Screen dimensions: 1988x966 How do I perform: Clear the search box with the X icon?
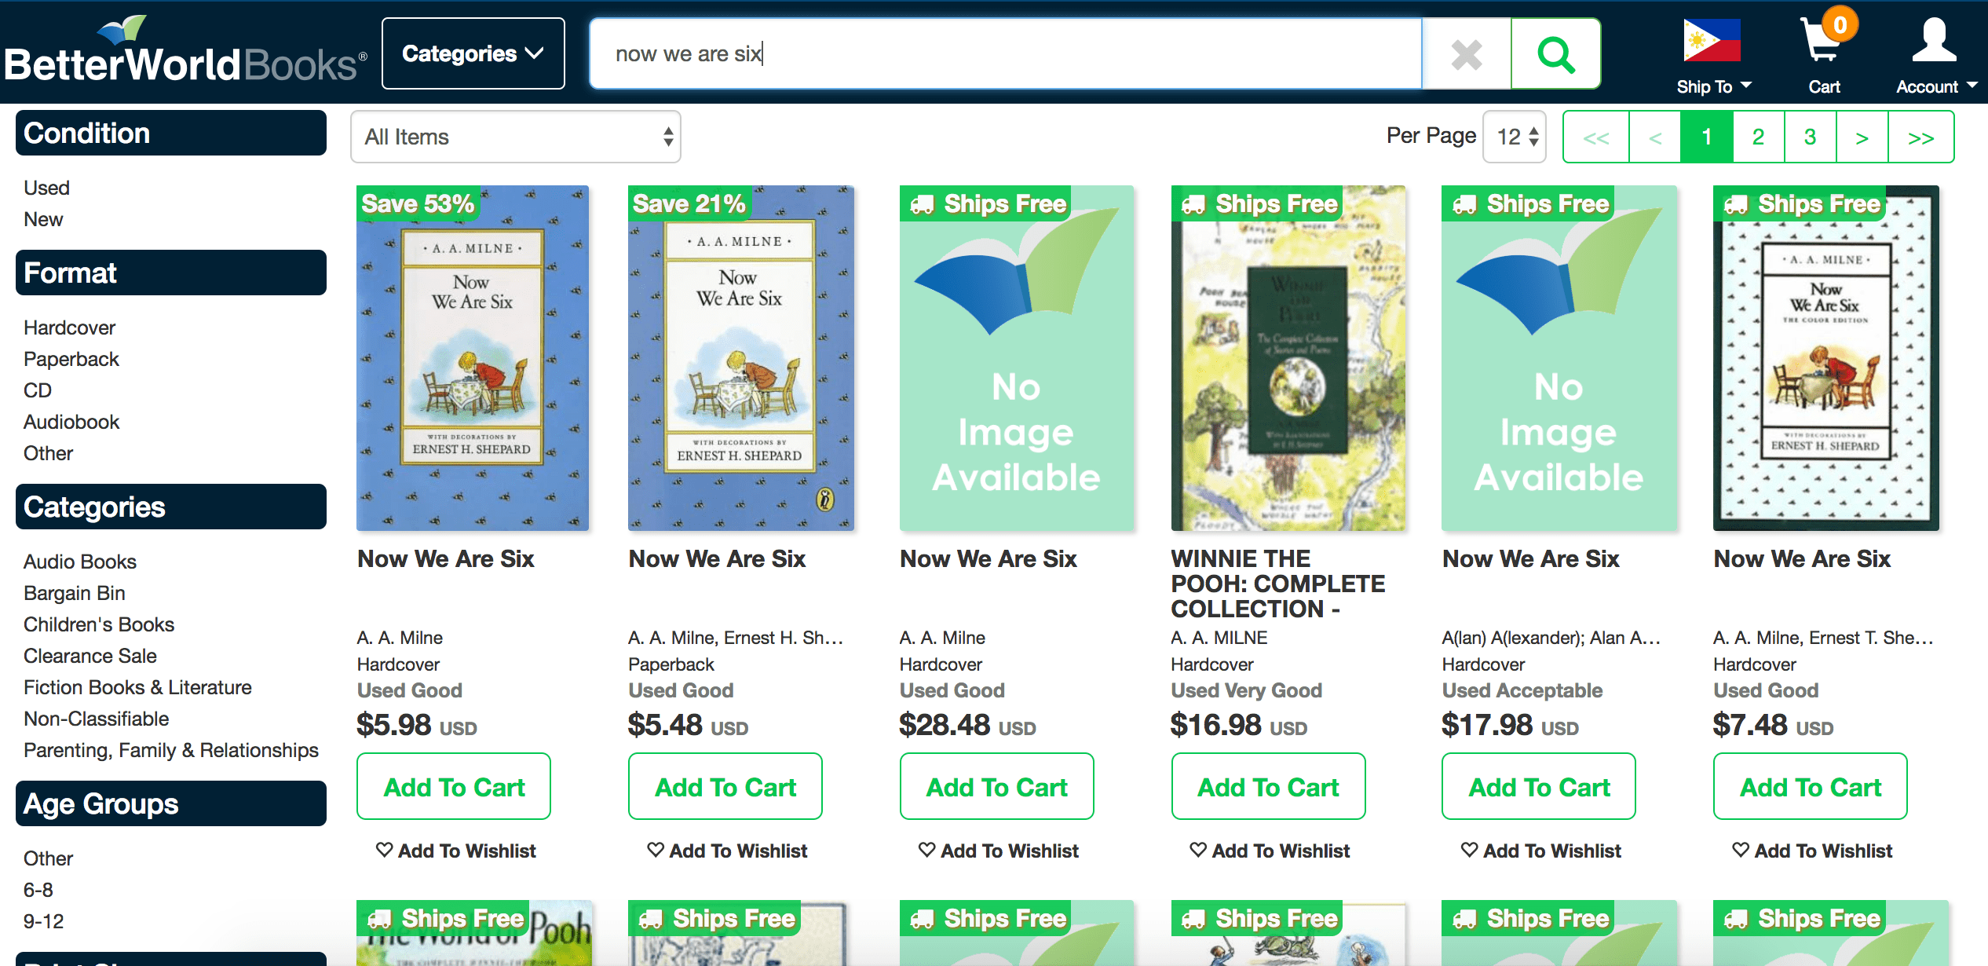point(1466,54)
